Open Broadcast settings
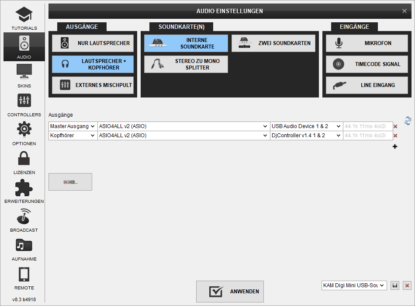Screen dimensions: 415x306 coord(24,219)
